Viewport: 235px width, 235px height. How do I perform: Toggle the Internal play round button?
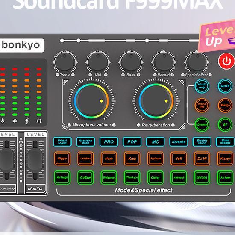(x=202, y=106)
